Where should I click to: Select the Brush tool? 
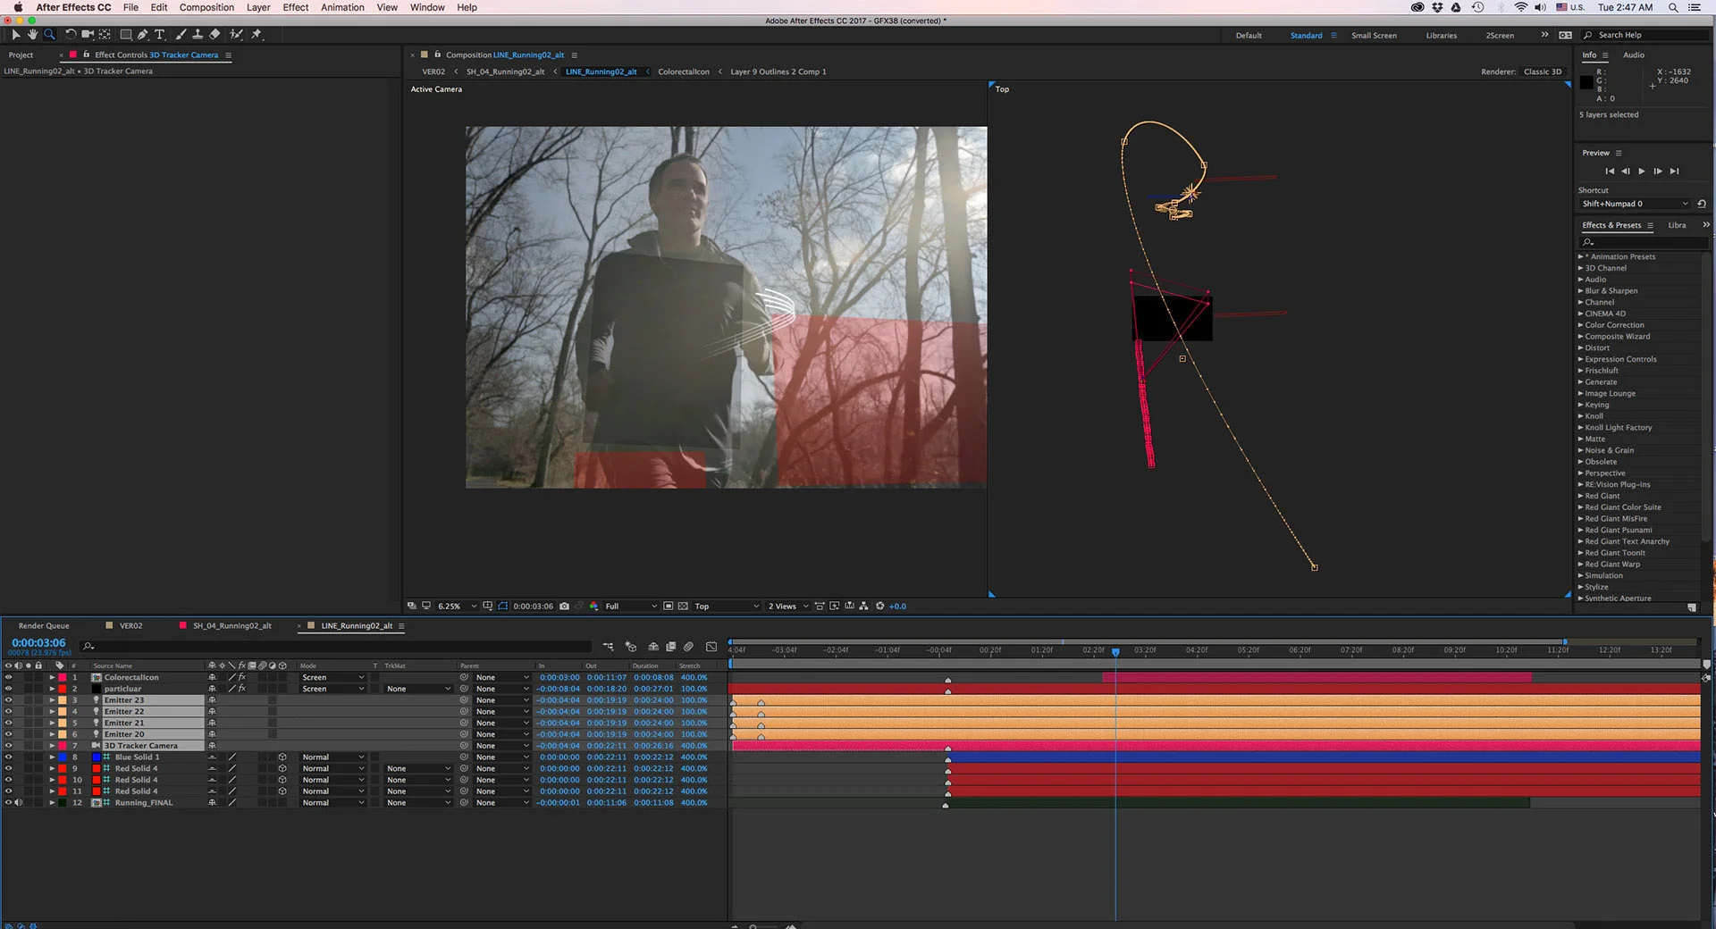click(181, 34)
